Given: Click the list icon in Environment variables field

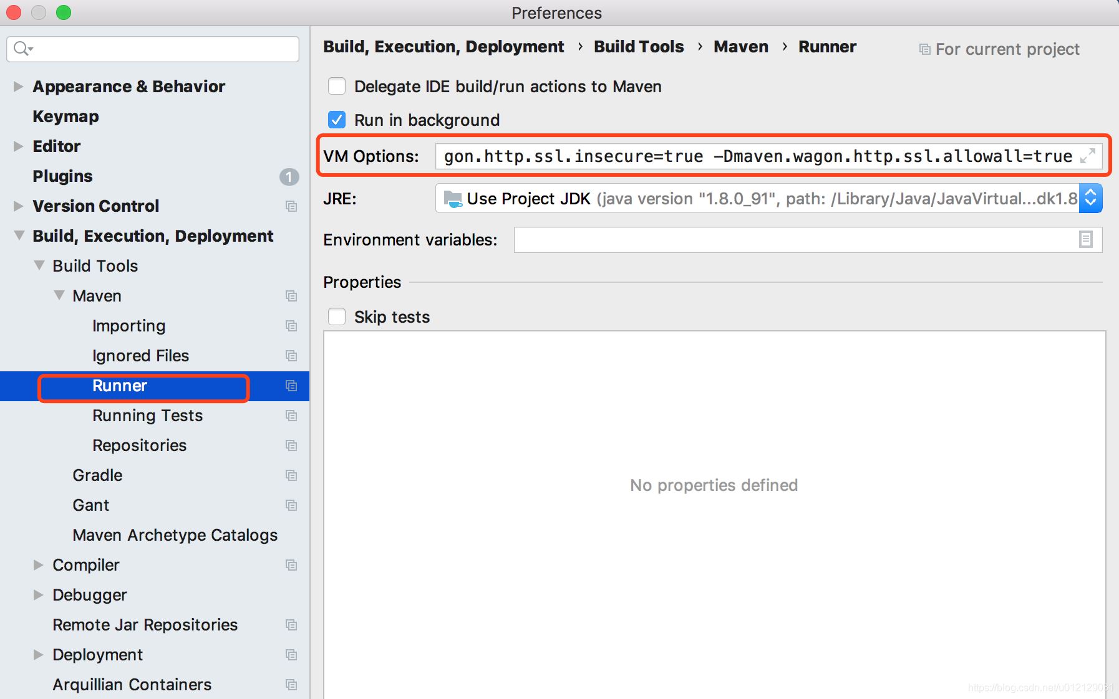Looking at the screenshot, I should 1085,240.
